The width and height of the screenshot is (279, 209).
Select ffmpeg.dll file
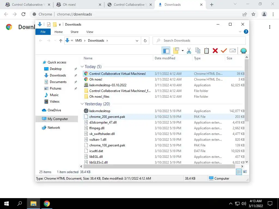pyautogui.click(x=164, y=128)
